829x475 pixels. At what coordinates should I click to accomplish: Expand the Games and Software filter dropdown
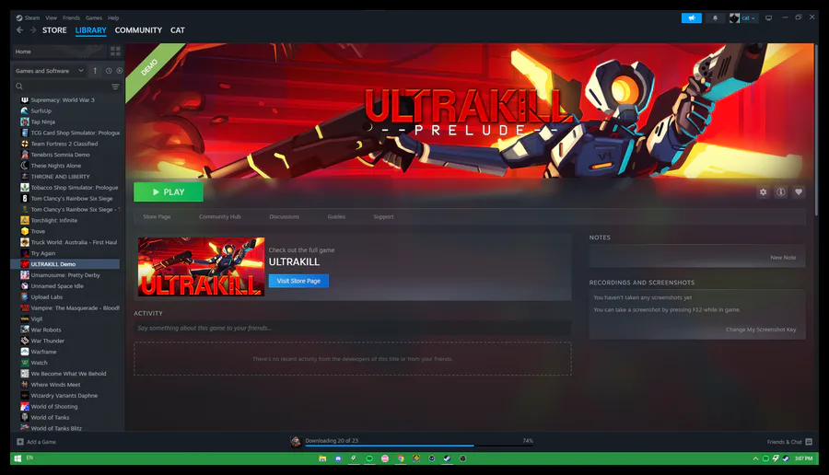click(x=49, y=70)
